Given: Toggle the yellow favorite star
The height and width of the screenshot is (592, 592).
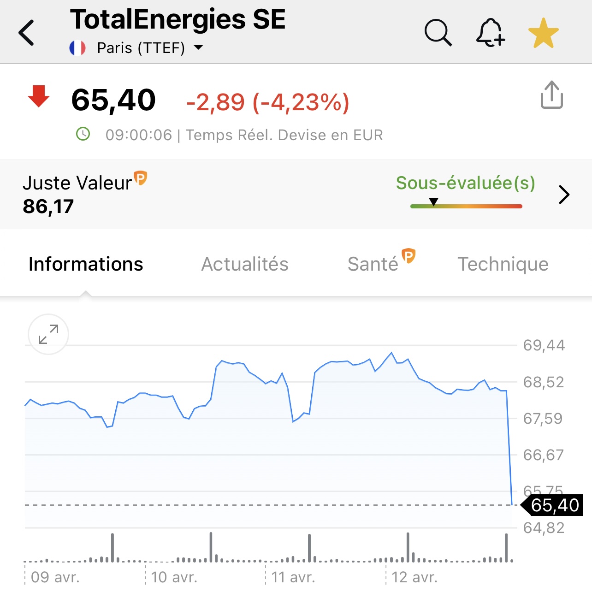Looking at the screenshot, I should 544,33.
